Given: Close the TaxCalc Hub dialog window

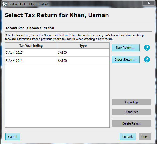Looking at the screenshot, I should [149, 3].
